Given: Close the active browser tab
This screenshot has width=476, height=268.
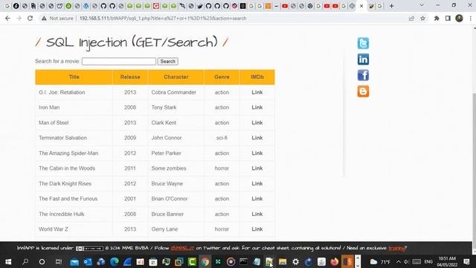Looking at the screenshot, I should pos(361,6).
